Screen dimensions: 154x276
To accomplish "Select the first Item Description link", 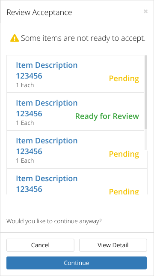I will [x=47, y=65].
